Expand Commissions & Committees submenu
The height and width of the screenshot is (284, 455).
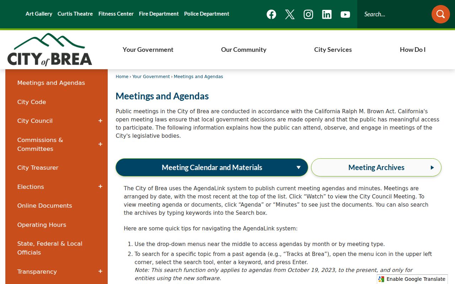[100, 144]
